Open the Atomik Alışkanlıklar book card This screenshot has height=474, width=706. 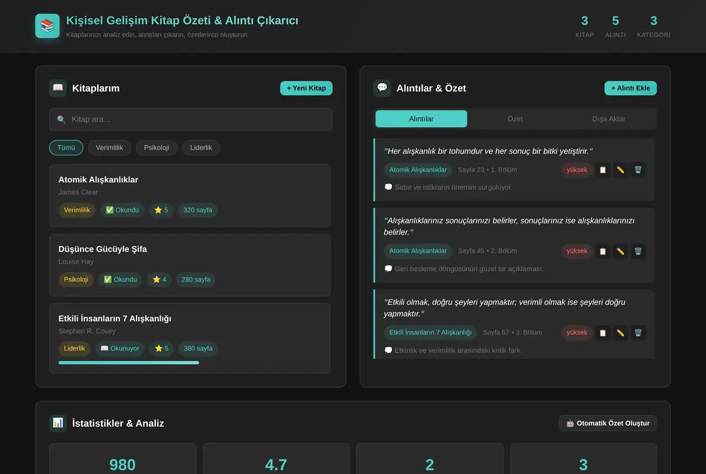coord(189,196)
